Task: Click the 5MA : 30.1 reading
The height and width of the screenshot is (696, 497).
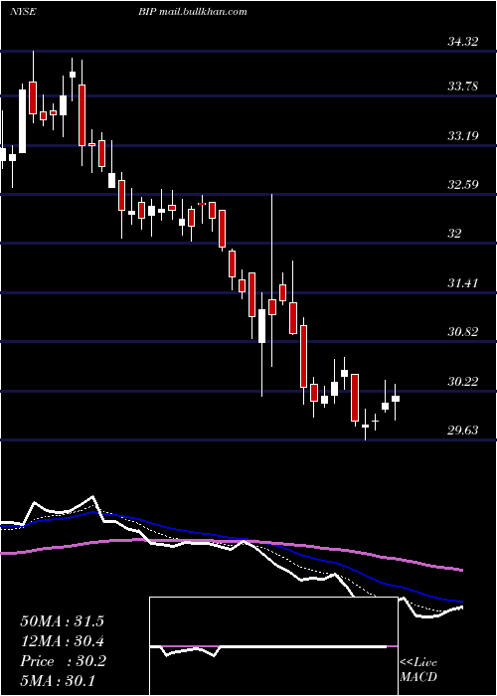Action: (x=58, y=680)
